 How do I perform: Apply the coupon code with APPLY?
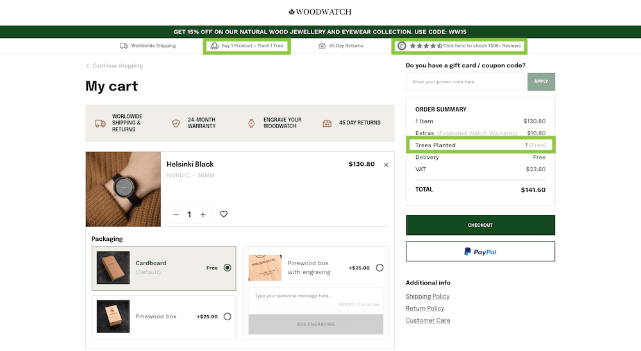click(x=541, y=82)
